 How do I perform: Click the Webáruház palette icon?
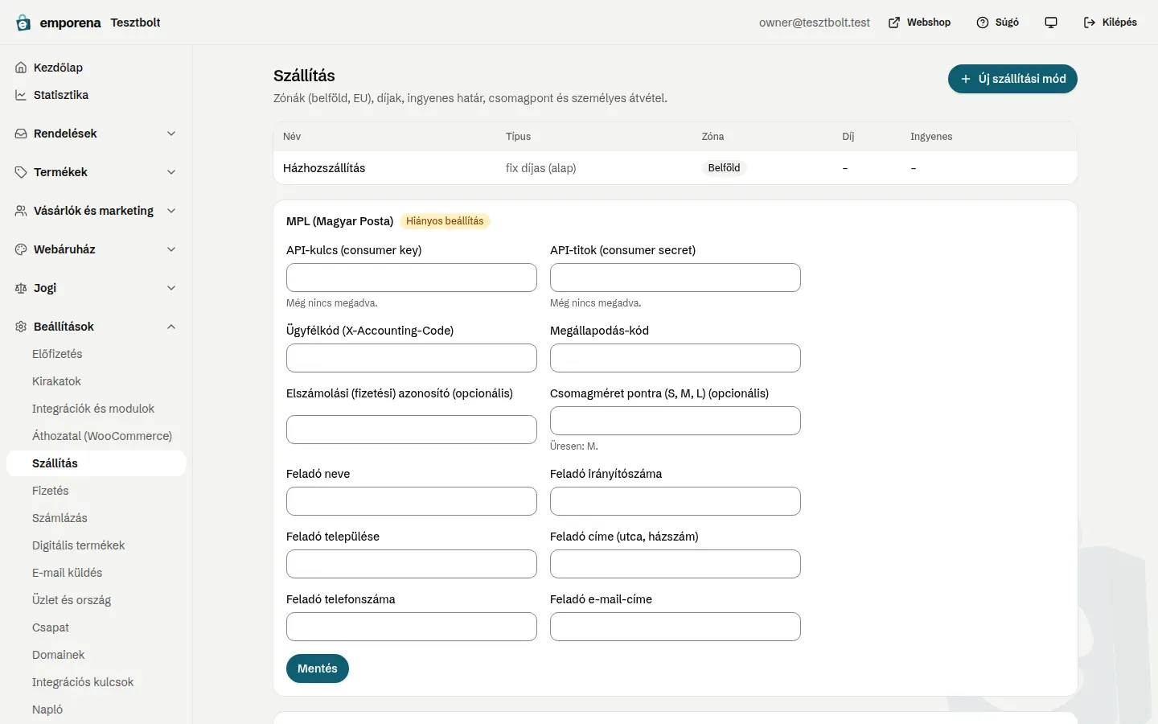coord(21,249)
